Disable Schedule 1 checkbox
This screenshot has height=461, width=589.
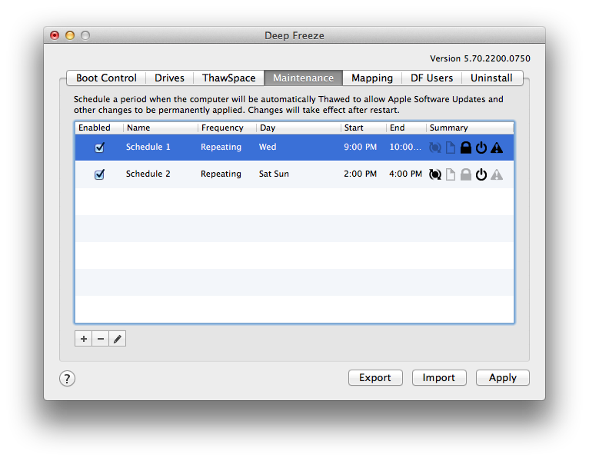(99, 148)
